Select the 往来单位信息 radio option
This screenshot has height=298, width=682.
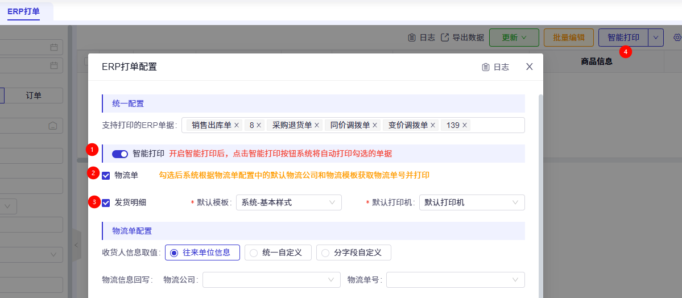pos(202,253)
